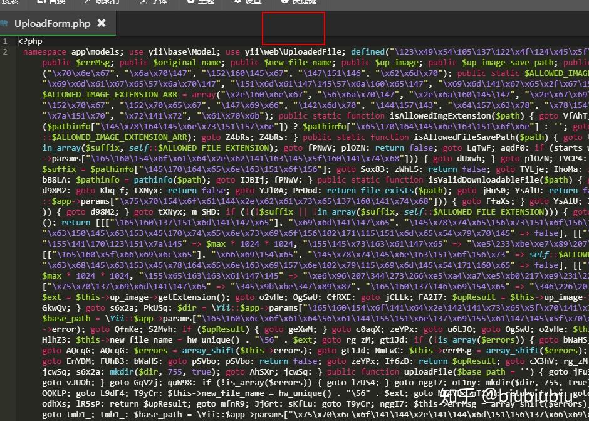This screenshot has width=589, height=421.
Task: Select the UploadForm.php editor tab
Action: pos(58,23)
